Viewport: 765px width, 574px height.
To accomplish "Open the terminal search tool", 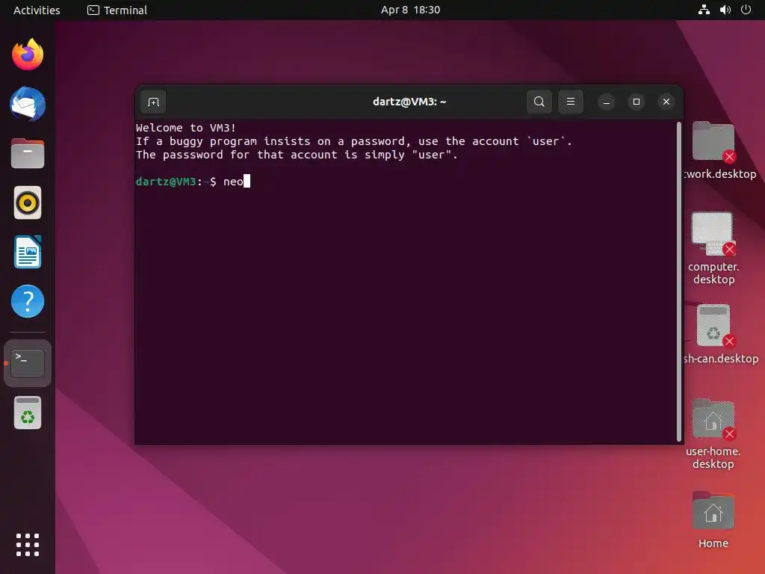I will (x=539, y=102).
